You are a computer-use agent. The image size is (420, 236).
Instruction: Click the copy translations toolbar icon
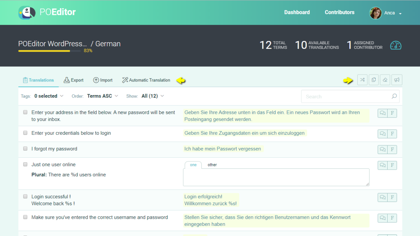click(374, 80)
